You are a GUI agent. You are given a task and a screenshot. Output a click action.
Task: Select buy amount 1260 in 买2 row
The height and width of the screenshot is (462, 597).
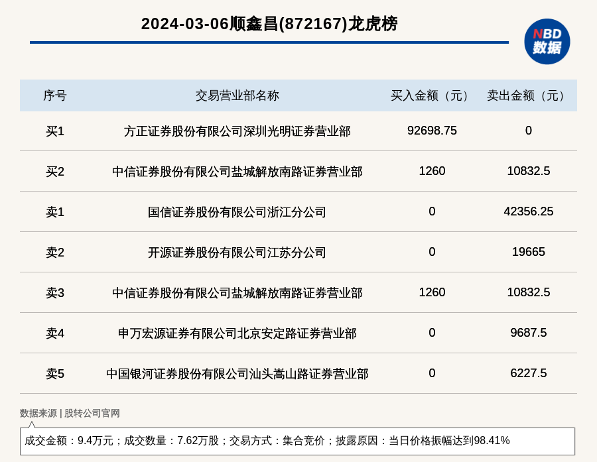(432, 171)
